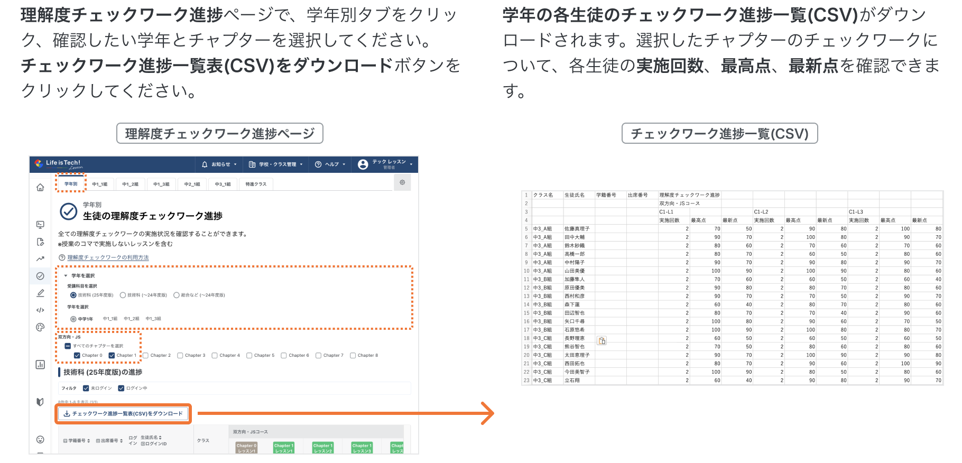
Task: Expand the 学校・クラス管理 dropdown menu
Action: pos(275,164)
